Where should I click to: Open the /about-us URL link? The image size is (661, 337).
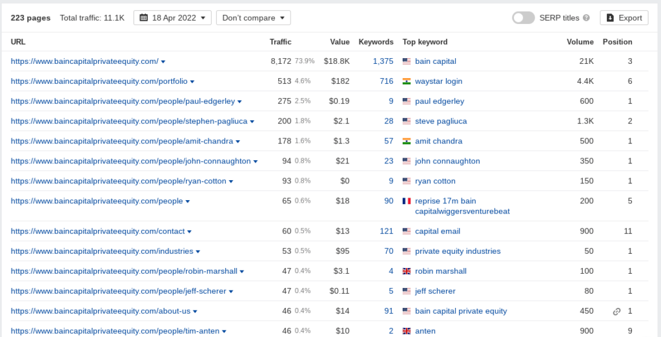101,311
